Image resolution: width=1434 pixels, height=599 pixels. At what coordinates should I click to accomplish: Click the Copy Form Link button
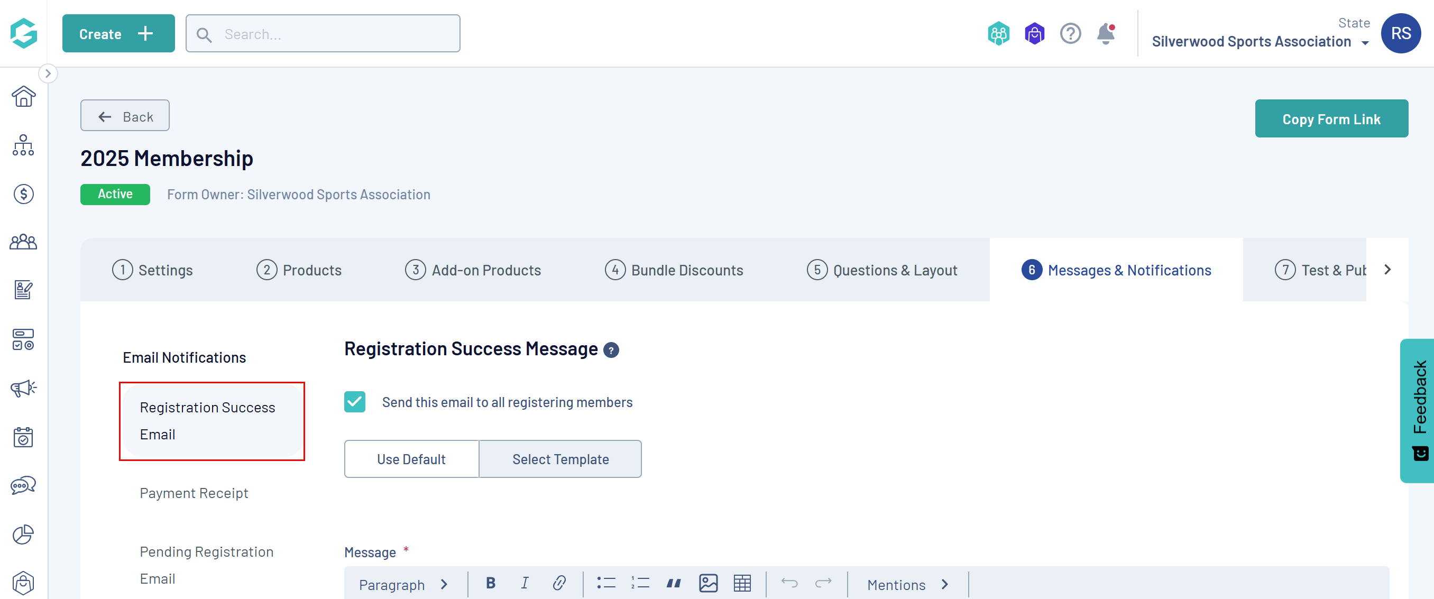pyautogui.click(x=1331, y=119)
